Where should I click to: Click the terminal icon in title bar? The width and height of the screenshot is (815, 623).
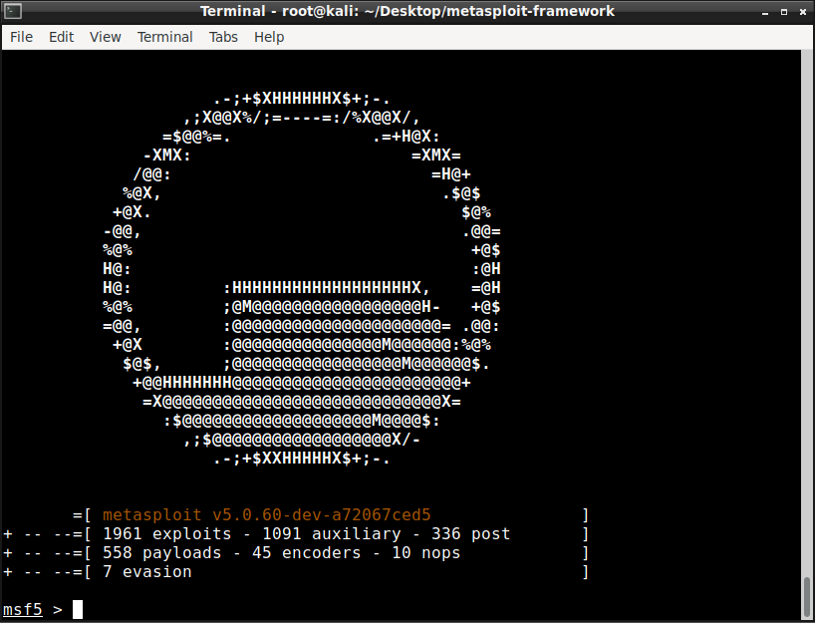(x=13, y=11)
